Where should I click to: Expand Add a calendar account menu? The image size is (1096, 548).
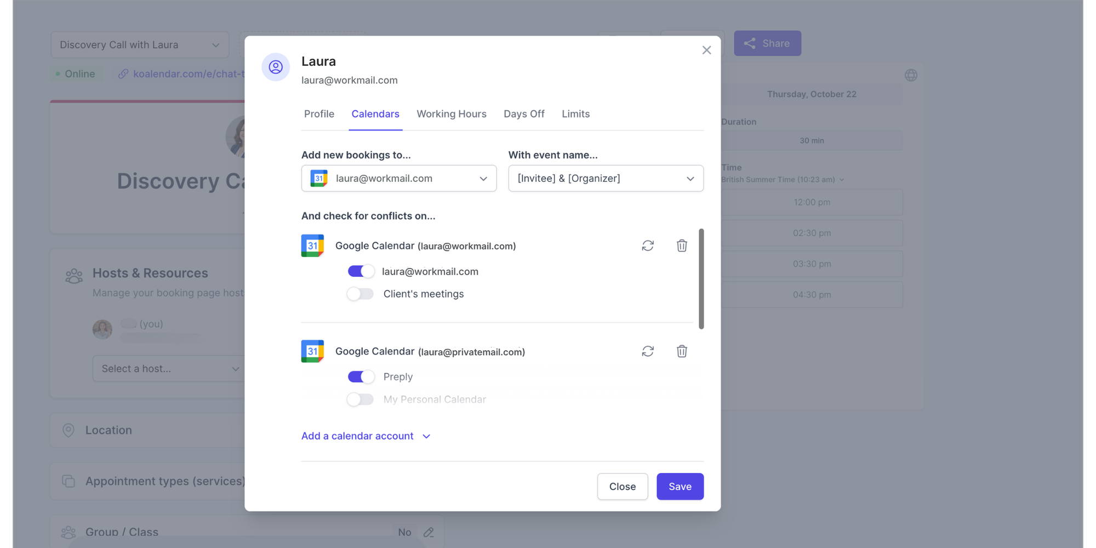[366, 436]
